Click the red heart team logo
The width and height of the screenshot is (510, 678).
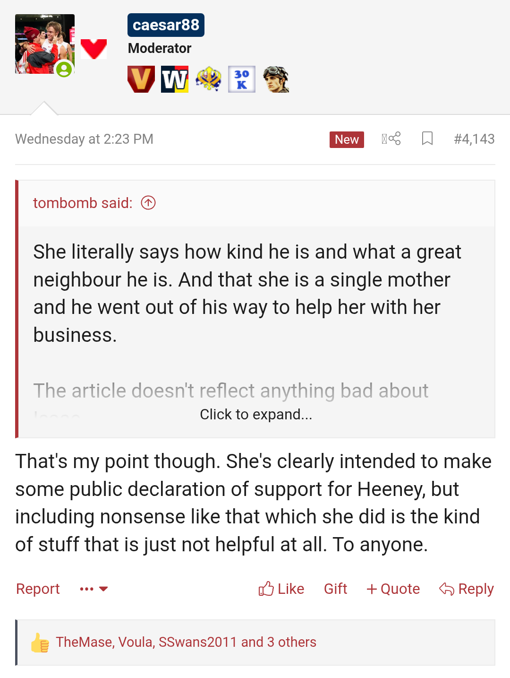[93, 49]
